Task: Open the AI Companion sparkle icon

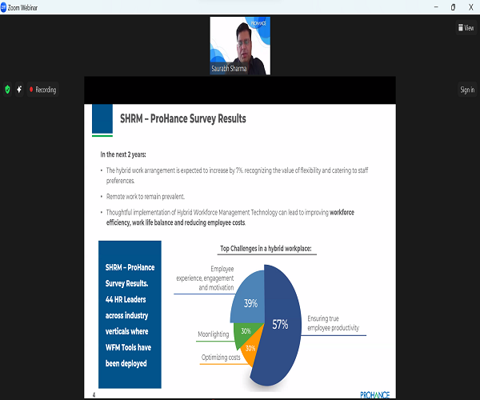Action: coord(19,90)
